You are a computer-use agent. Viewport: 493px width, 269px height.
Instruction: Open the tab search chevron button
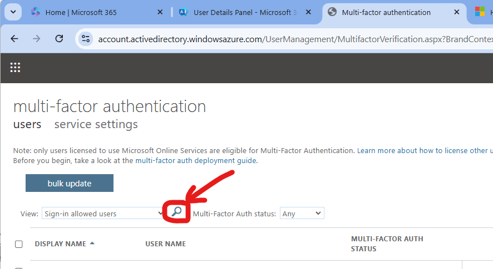coord(12,12)
